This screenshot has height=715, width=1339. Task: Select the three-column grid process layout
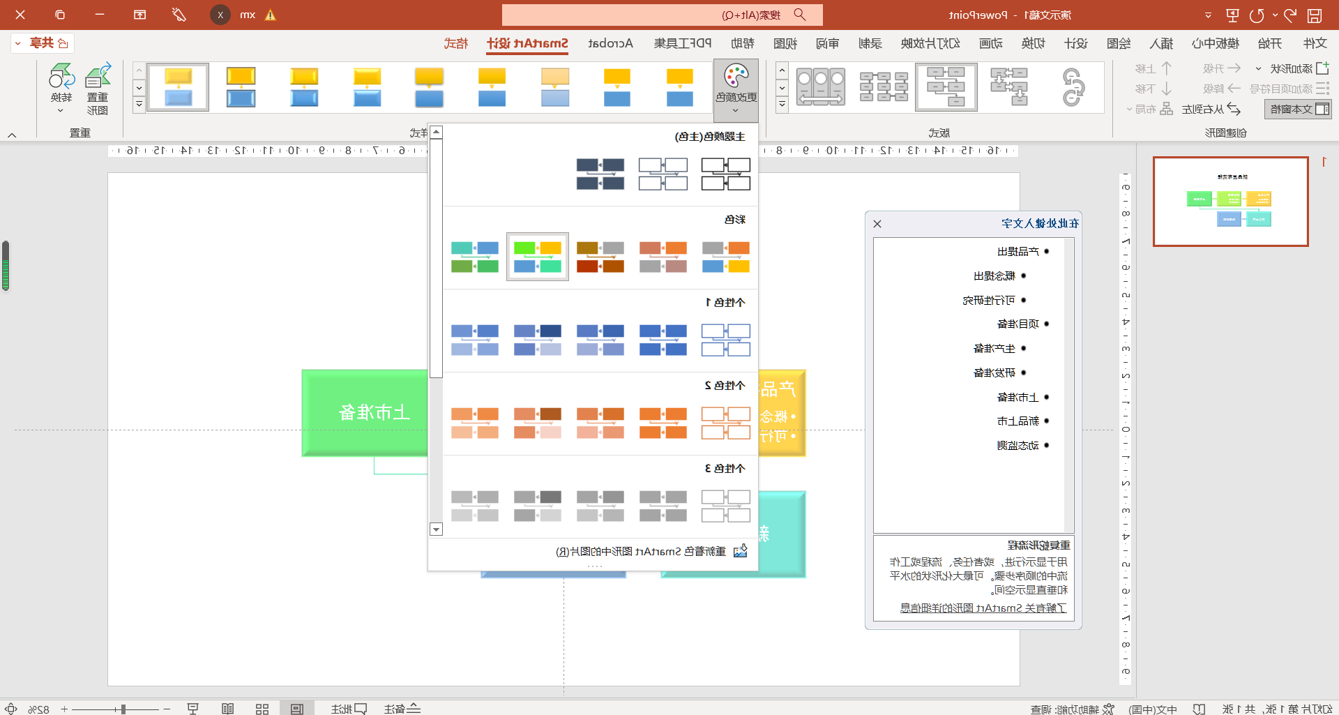pyautogui.click(x=884, y=87)
